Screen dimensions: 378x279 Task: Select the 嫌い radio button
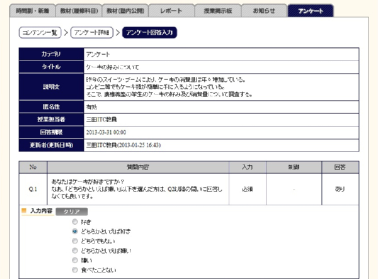(76, 260)
